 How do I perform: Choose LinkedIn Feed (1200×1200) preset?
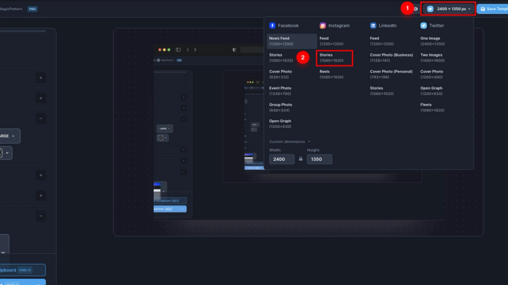(382, 41)
